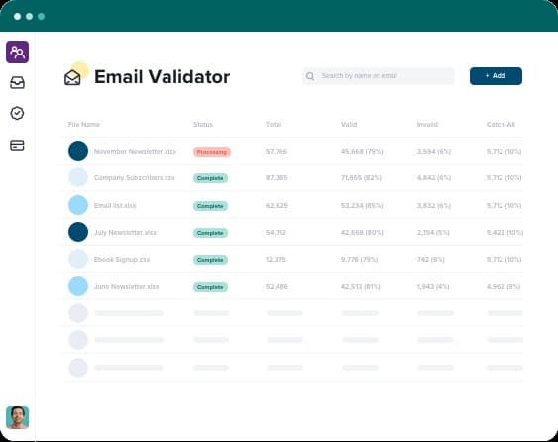Viewport: 558px width, 442px height.
Task: Select valid count 71,655 (82%)
Action: (361, 178)
